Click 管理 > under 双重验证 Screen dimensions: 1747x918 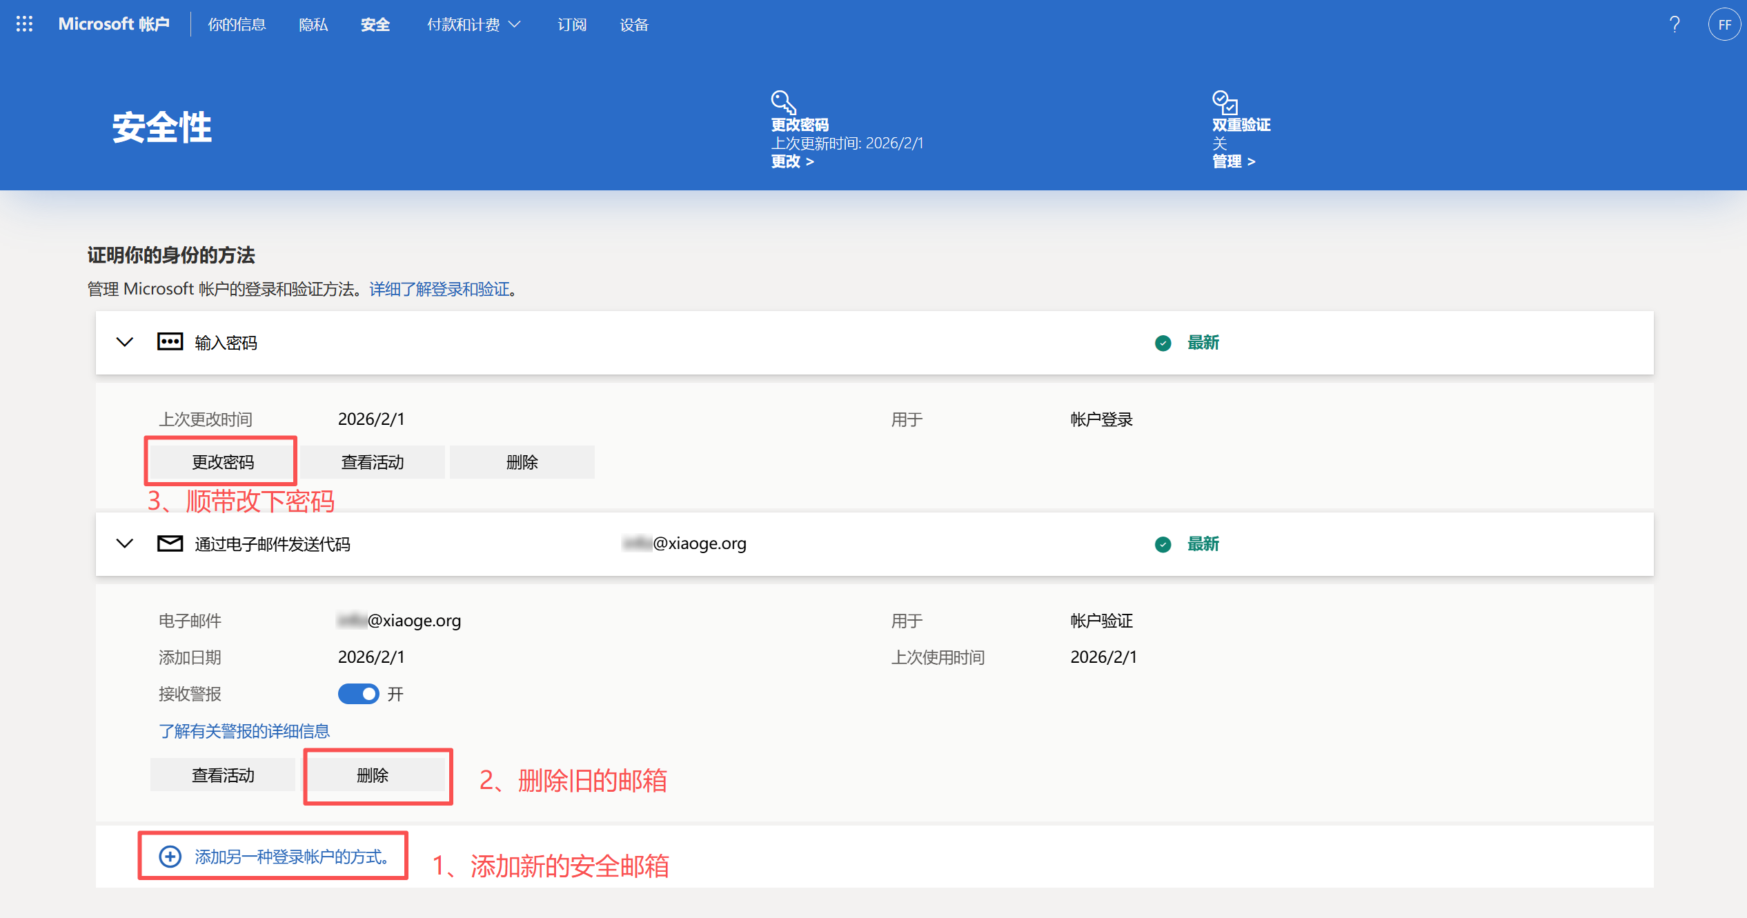coord(1234,161)
